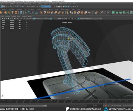This screenshot has width=133, height=111.
Task: Click the exposure value field 0.00
Action: [x=69, y=19]
